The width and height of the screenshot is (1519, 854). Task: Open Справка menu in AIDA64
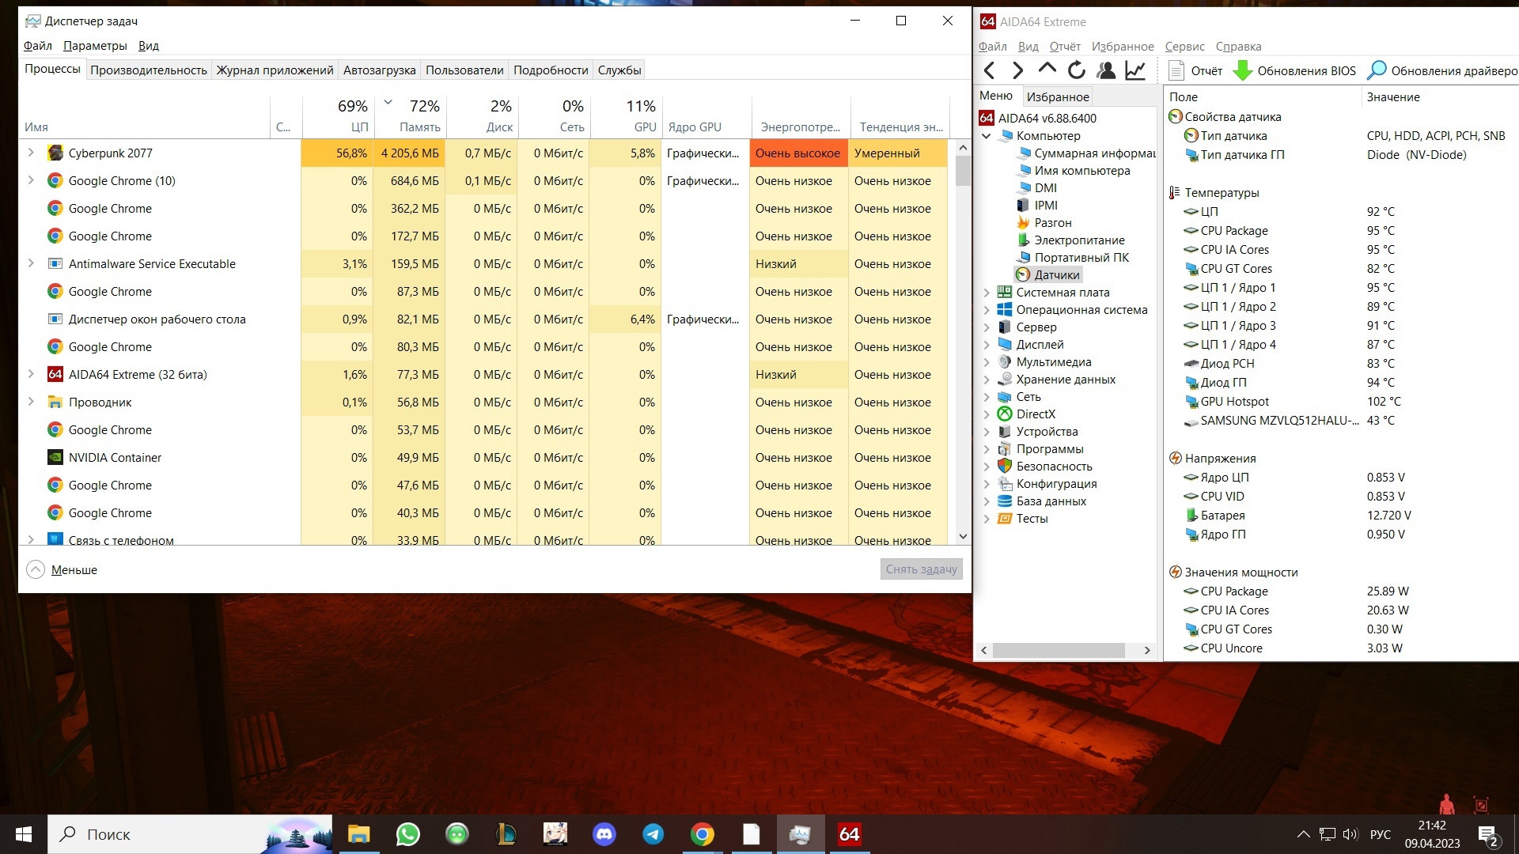(x=1238, y=47)
